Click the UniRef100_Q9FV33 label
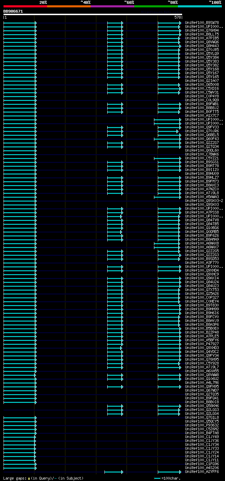This screenshot has width=225, height=481. 202,127
